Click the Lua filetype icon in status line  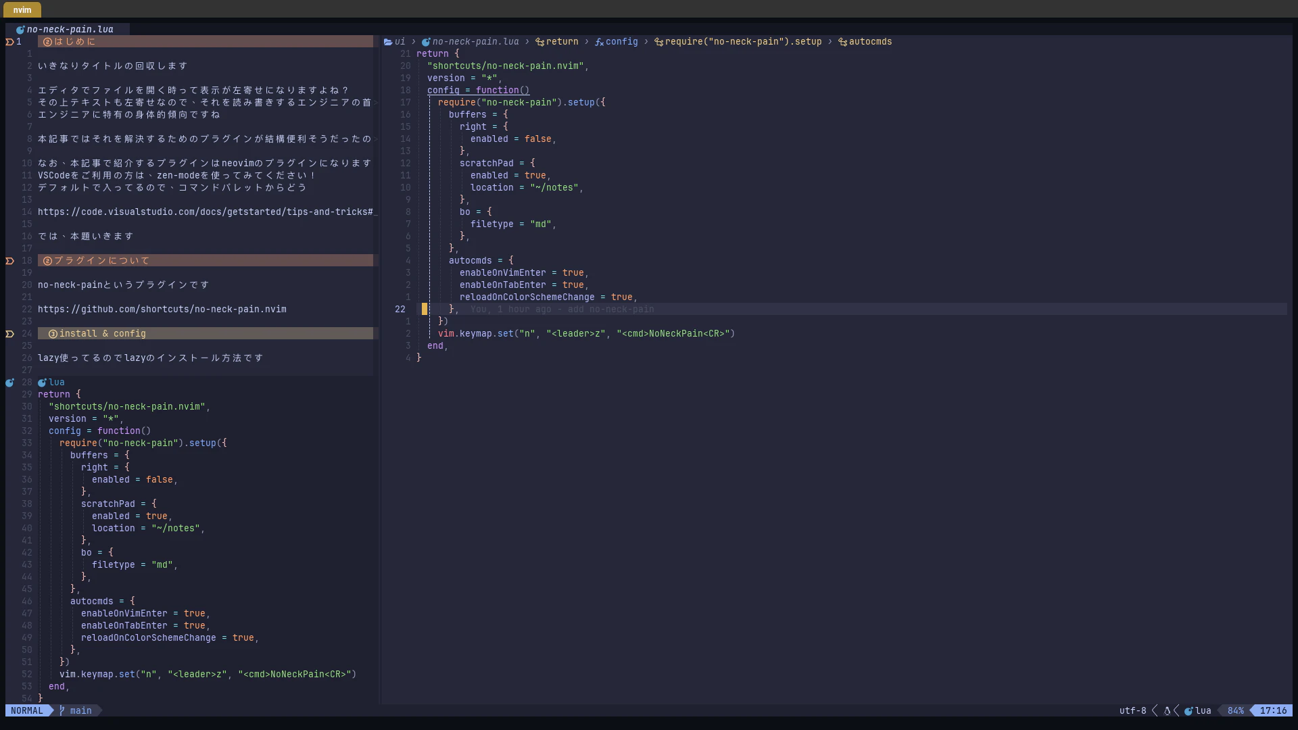tap(1188, 710)
